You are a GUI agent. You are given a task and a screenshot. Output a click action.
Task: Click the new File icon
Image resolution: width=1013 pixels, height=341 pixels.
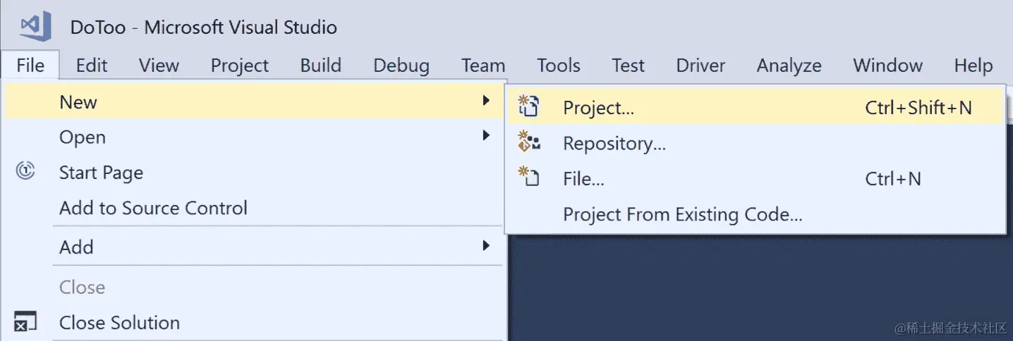pos(528,177)
